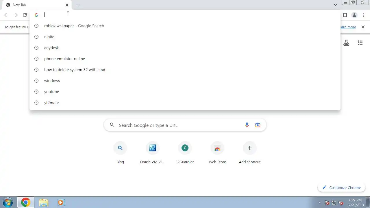Open File Explorer from the taskbar
This screenshot has width=370, height=208.
coord(44,203)
